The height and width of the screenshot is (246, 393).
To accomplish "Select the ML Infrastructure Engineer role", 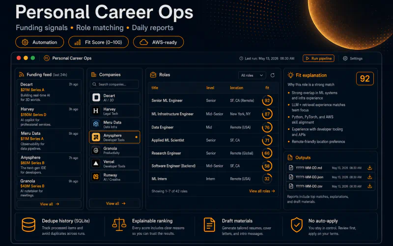I will pos(213,114).
